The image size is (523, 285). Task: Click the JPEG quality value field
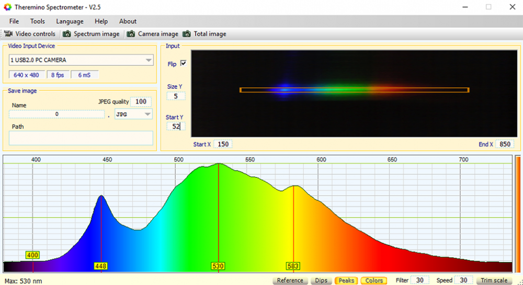(x=141, y=101)
